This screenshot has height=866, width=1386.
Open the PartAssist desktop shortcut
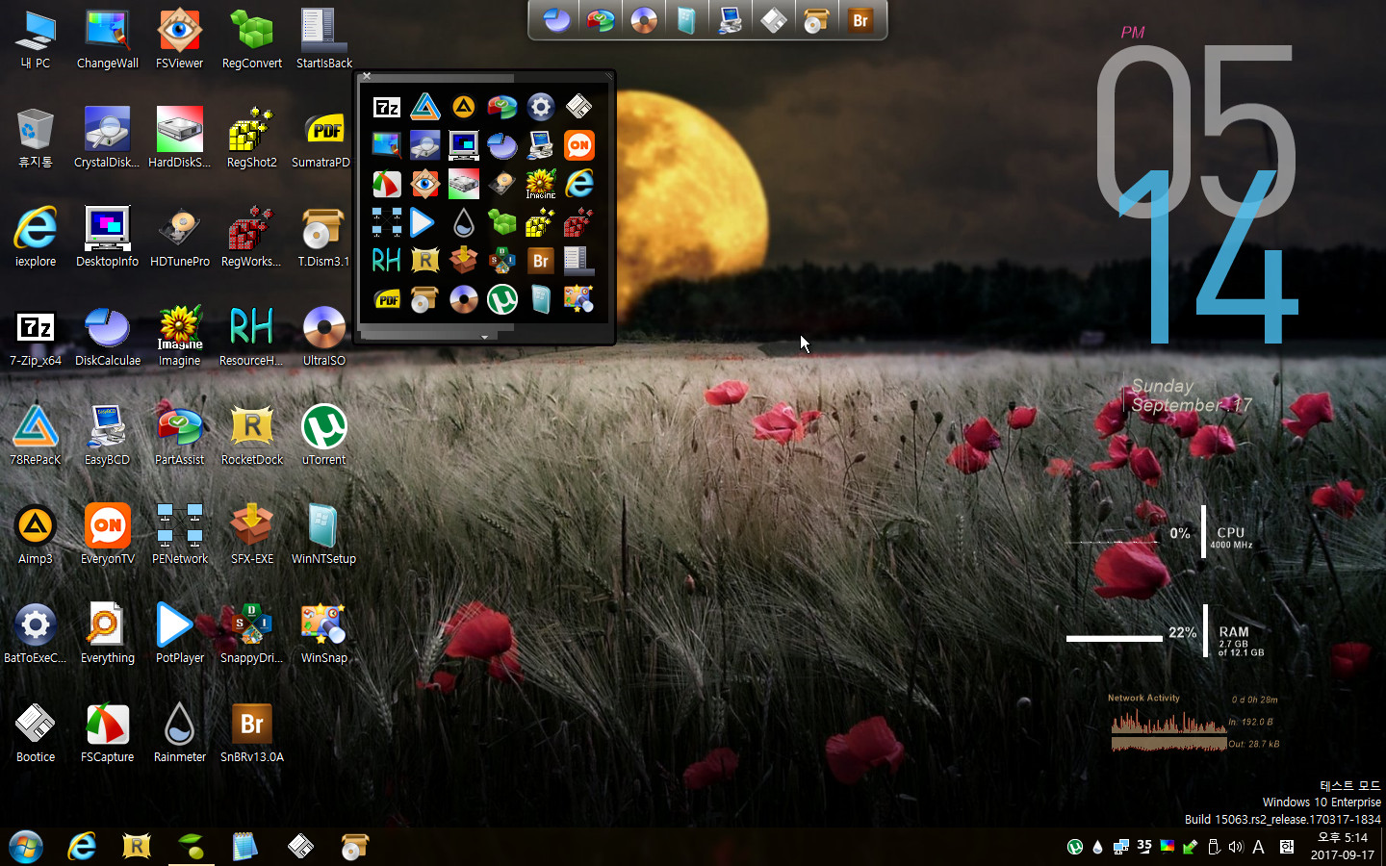coord(180,436)
